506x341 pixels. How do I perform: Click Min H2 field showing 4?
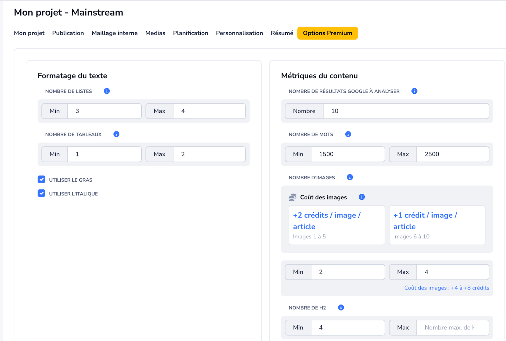348,327
